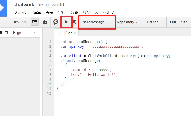Click the project title chatwork_hello_world
Screen dimensions: 191x116
pyautogui.click(x=39, y=5)
